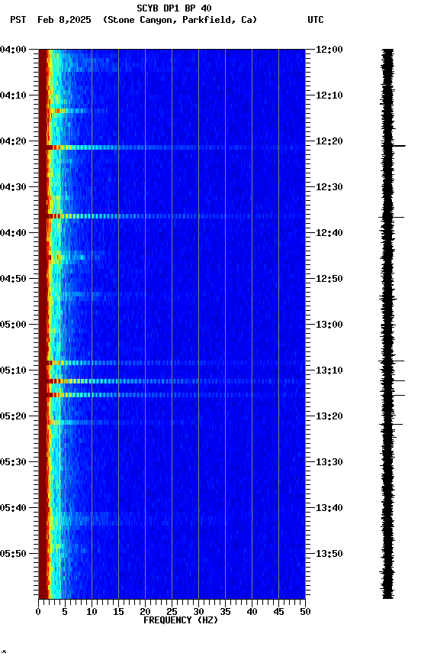This screenshot has width=421, height=660.
Task: Click the PST time label 04:10
Action: 13,95
